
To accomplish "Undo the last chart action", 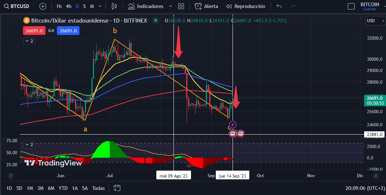I will pyautogui.click(x=279, y=7).
